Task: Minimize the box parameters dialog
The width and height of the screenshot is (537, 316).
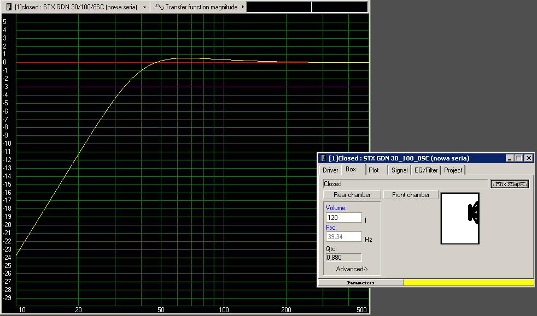Action: pyautogui.click(x=510, y=158)
